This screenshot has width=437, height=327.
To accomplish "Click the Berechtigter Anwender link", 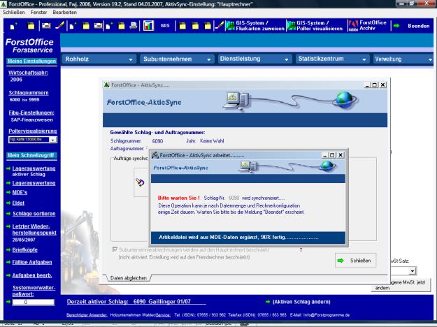I will point(87,315).
